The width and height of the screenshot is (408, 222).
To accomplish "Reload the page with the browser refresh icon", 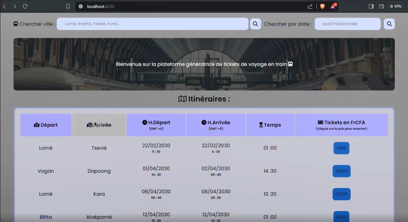I will click(25, 7).
